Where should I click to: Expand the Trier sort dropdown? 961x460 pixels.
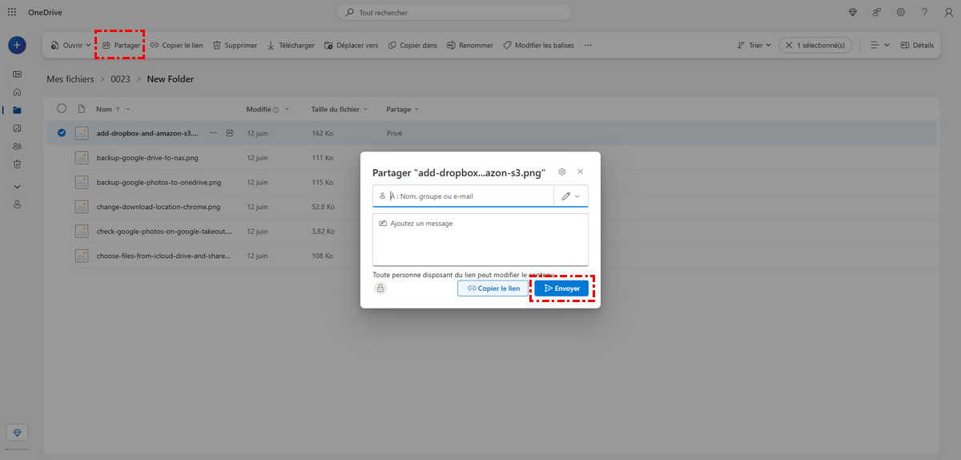(754, 46)
